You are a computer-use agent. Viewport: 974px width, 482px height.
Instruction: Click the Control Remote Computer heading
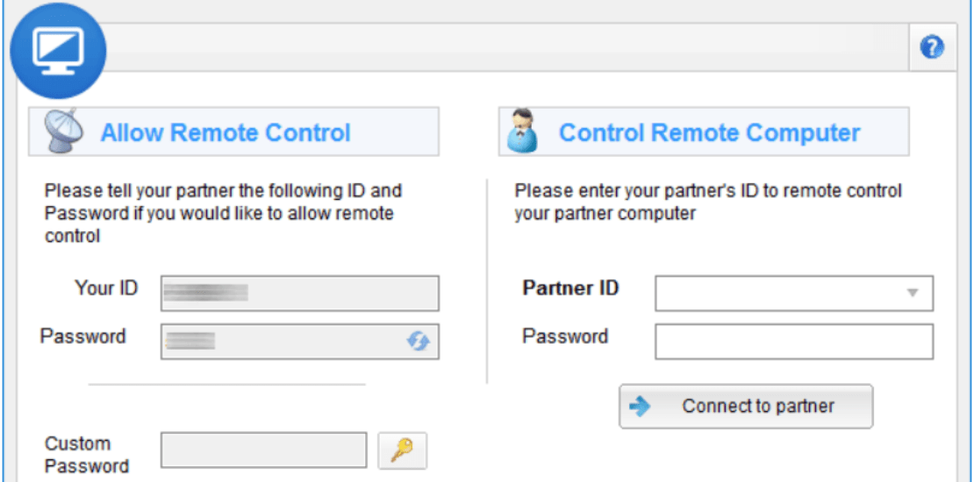pos(709,132)
